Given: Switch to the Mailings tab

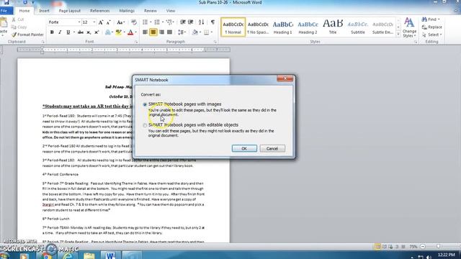Looking at the screenshot, I should coord(127,11).
